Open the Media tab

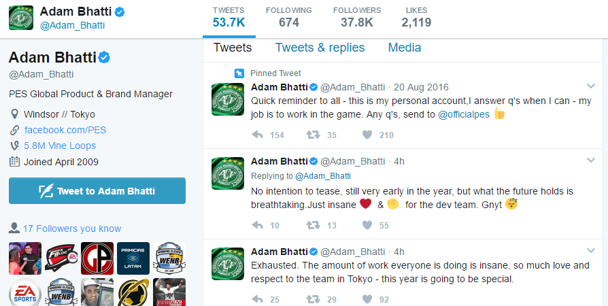coord(404,48)
